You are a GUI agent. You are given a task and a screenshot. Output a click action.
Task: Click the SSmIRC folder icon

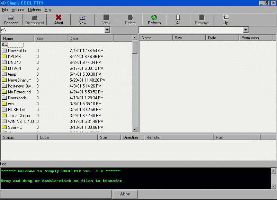4,127
